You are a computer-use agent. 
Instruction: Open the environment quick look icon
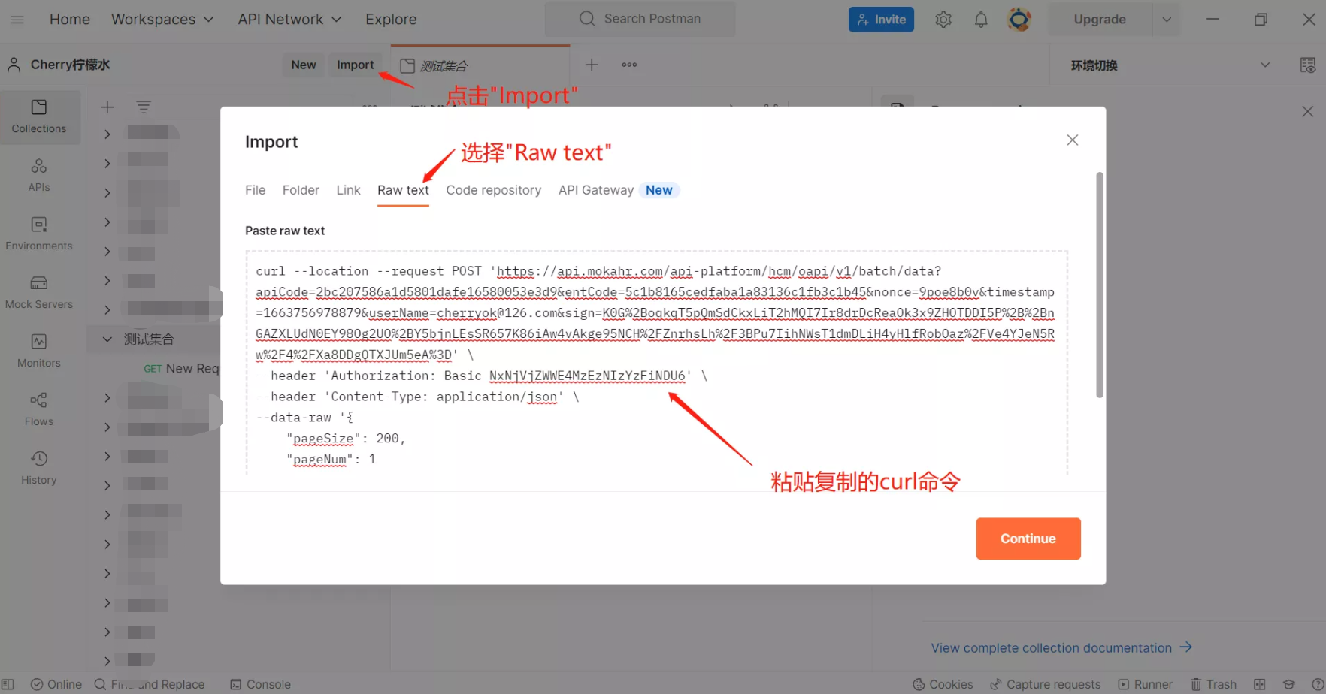1308,65
